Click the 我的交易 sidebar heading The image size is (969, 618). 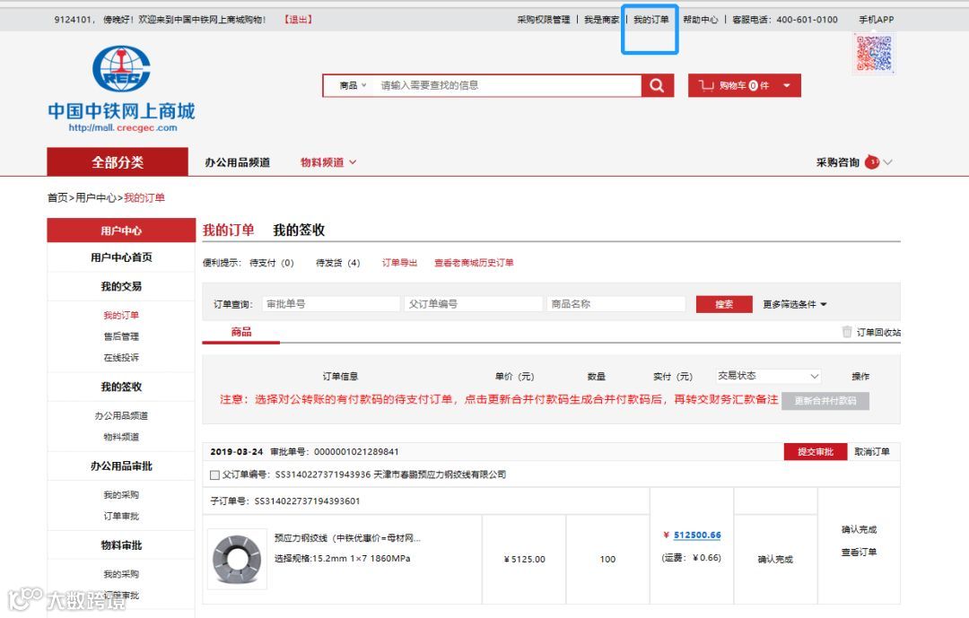[121, 286]
